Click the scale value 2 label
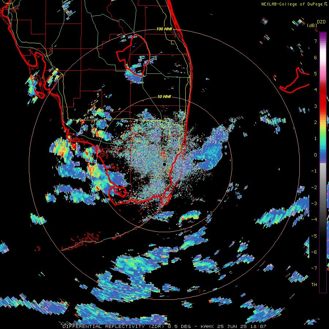Viewport: 329px width, 329px height. pos(315,122)
